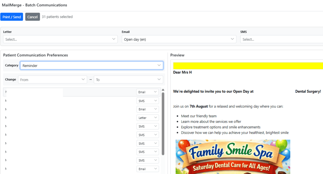Open the Category dropdown showing Reminder
Viewport: 323px width, 174px height.
(x=92, y=65)
